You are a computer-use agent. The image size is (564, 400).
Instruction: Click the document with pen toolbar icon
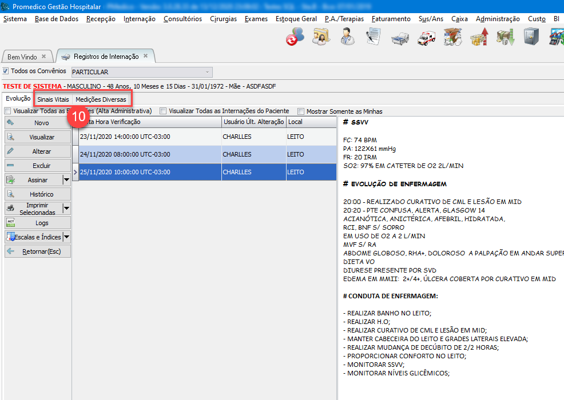point(374,38)
